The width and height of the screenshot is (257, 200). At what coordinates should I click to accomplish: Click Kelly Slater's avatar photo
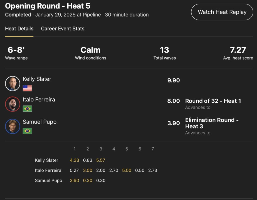pyautogui.click(x=12, y=83)
